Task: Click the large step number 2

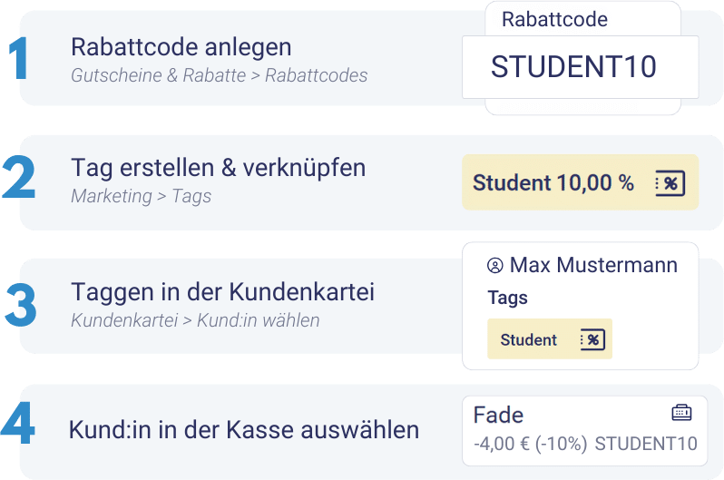Action: pos(18,178)
